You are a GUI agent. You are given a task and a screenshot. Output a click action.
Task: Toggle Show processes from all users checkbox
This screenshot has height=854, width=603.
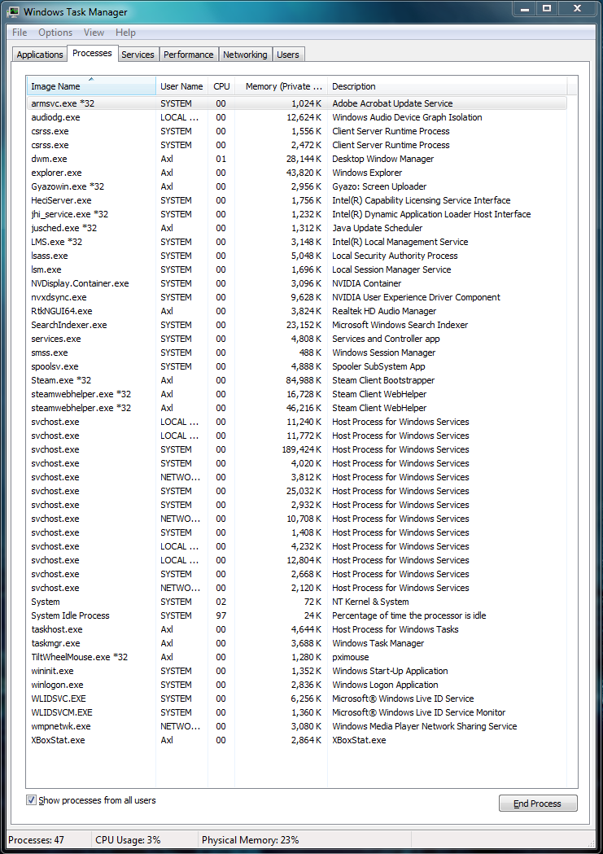32,800
